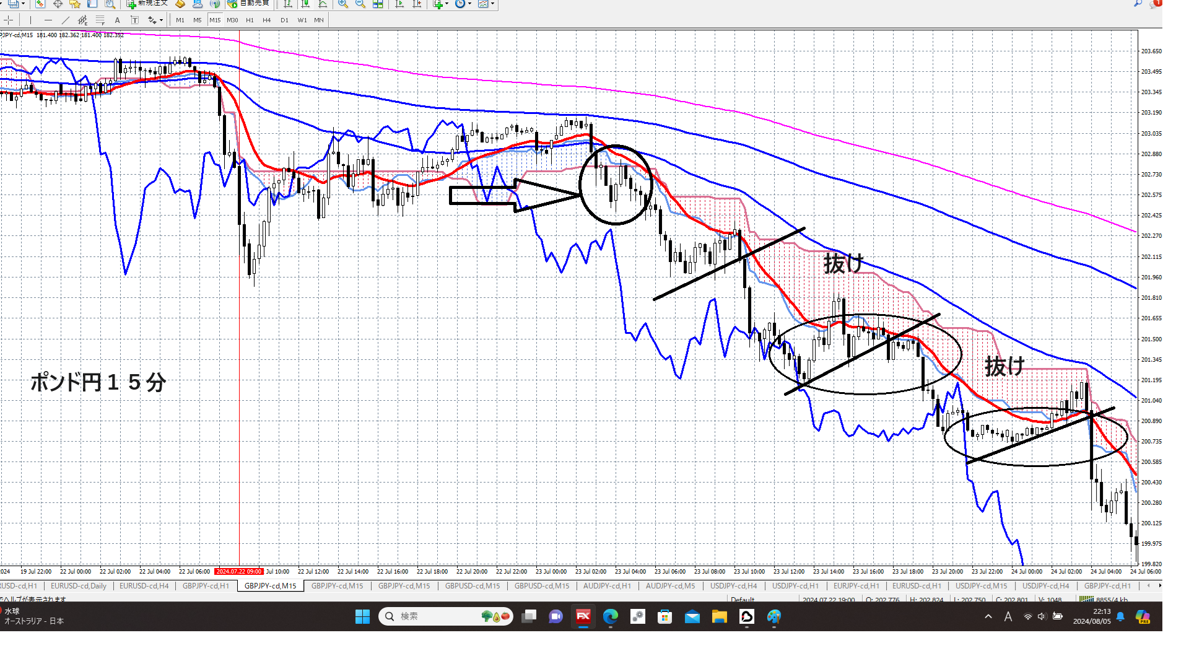Zoom in on the chart

(342, 4)
